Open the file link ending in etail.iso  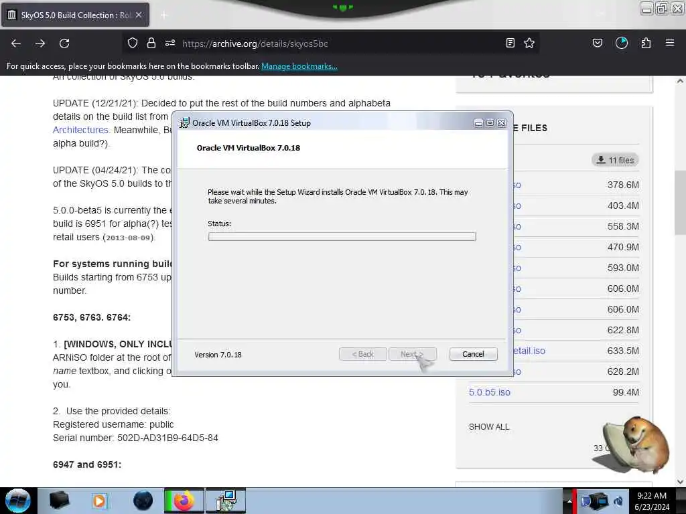point(529,351)
